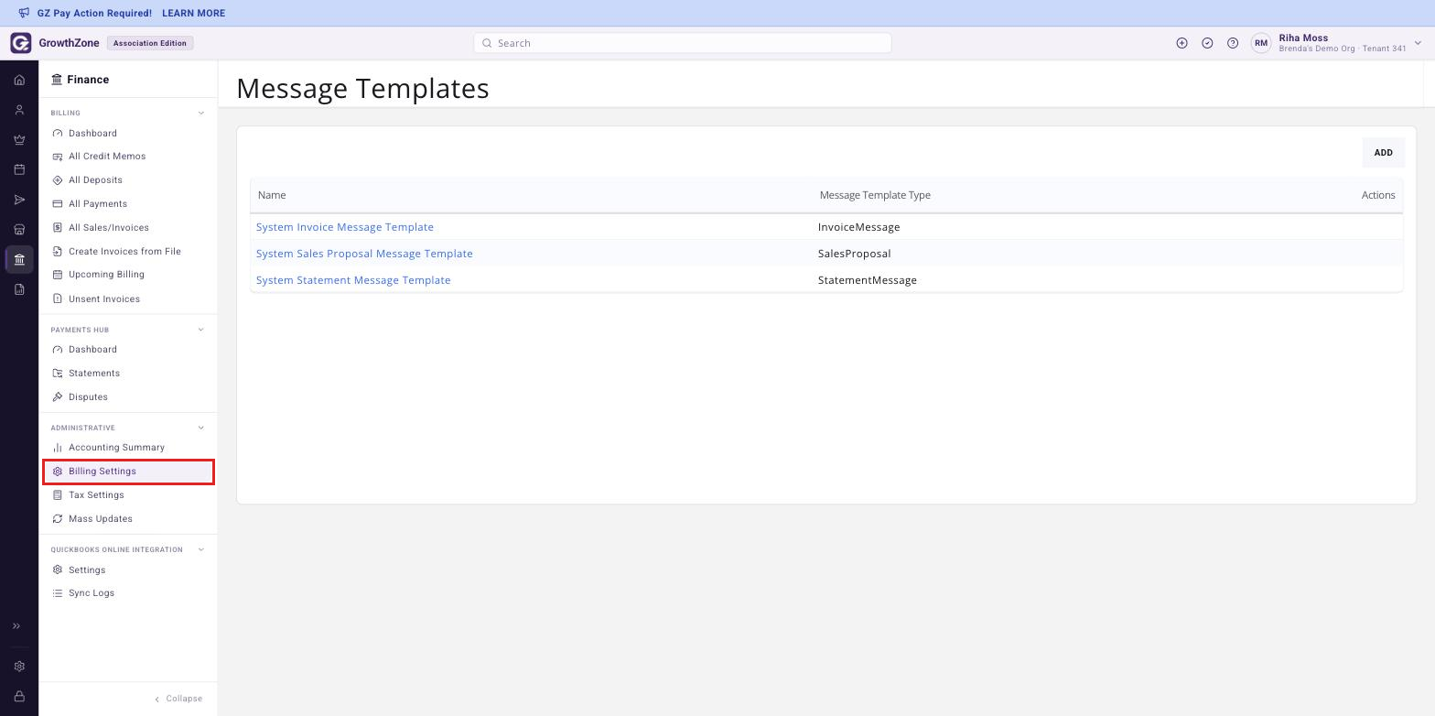Open the Setup gear icon at rail bottom
1435x716 pixels.
(x=19, y=667)
